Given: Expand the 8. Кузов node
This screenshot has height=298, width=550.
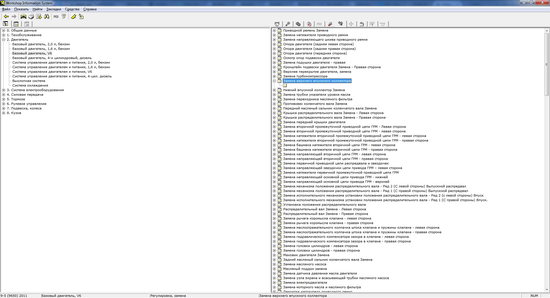Looking at the screenshot, I should click(4, 113).
